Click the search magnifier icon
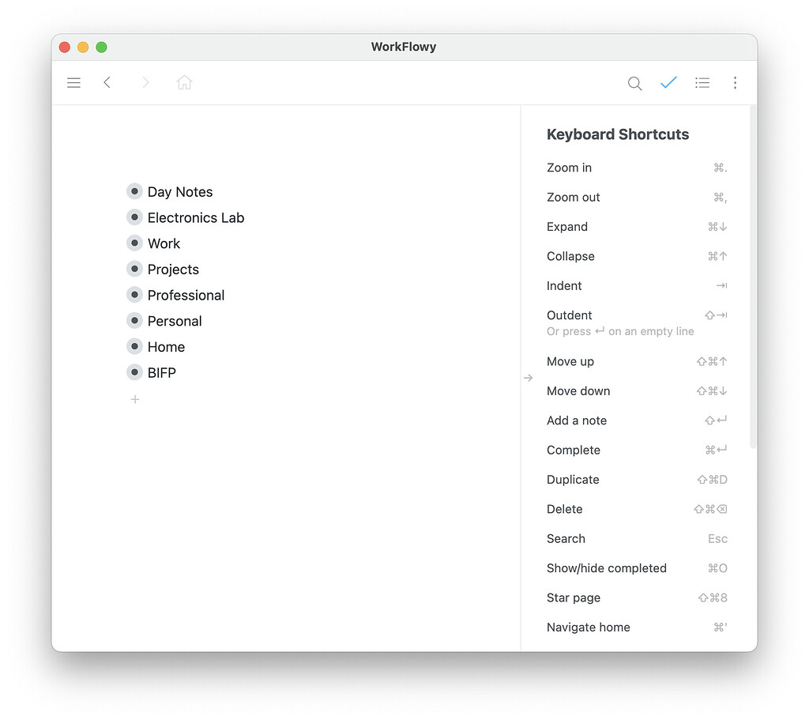The width and height of the screenshot is (809, 720). pos(634,82)
